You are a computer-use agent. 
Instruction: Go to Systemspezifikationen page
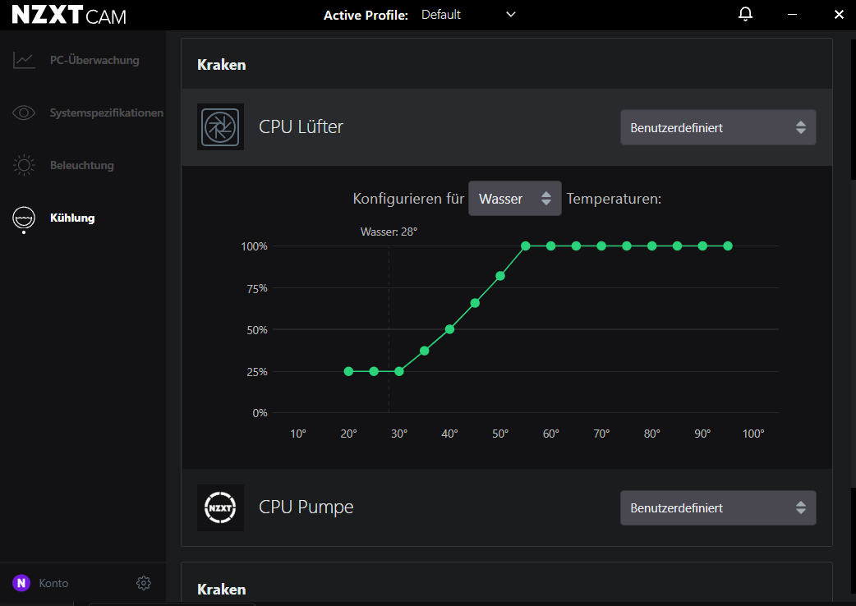coord(107,113)
